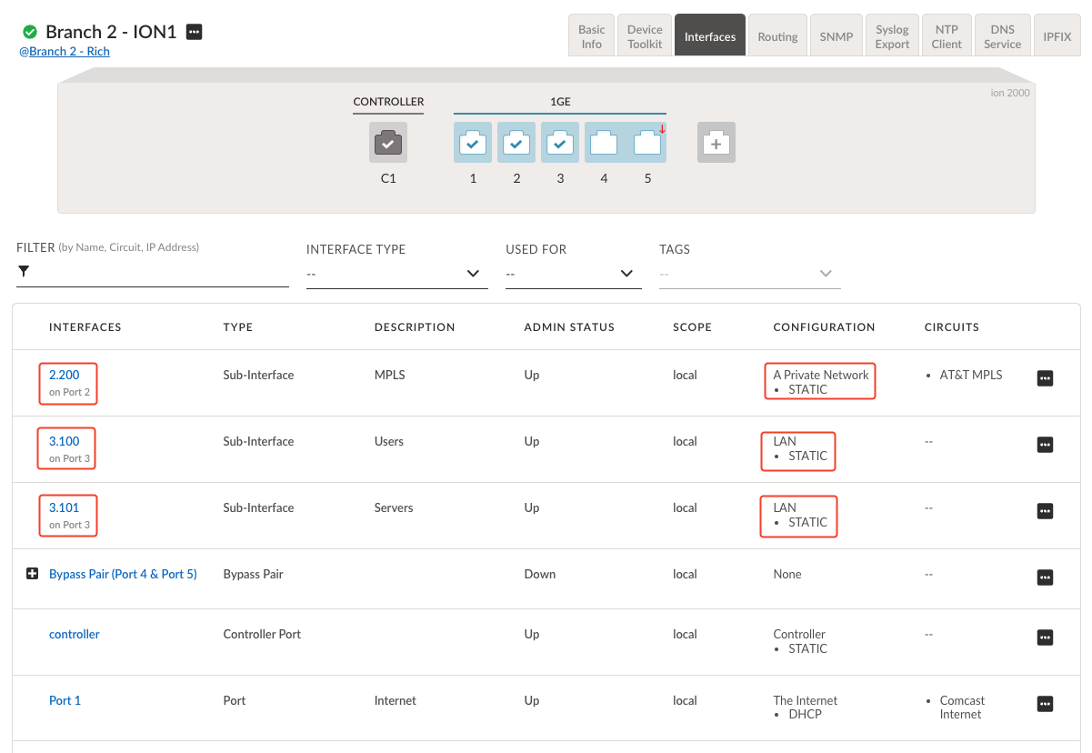
Task: Click the add-port plus icon next to port 5
Action: coord(716,143)
